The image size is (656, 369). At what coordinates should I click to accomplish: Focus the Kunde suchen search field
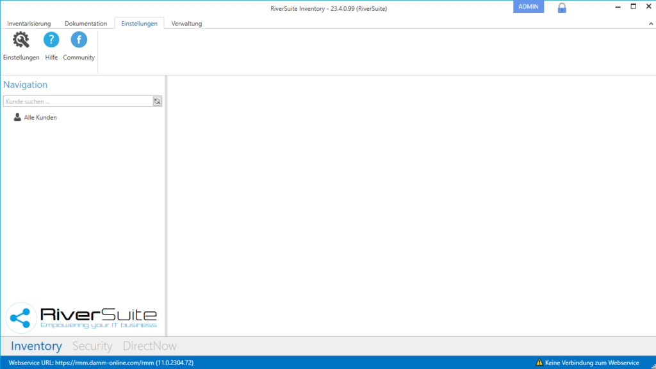pyautogui.click(x=77, y=101)
